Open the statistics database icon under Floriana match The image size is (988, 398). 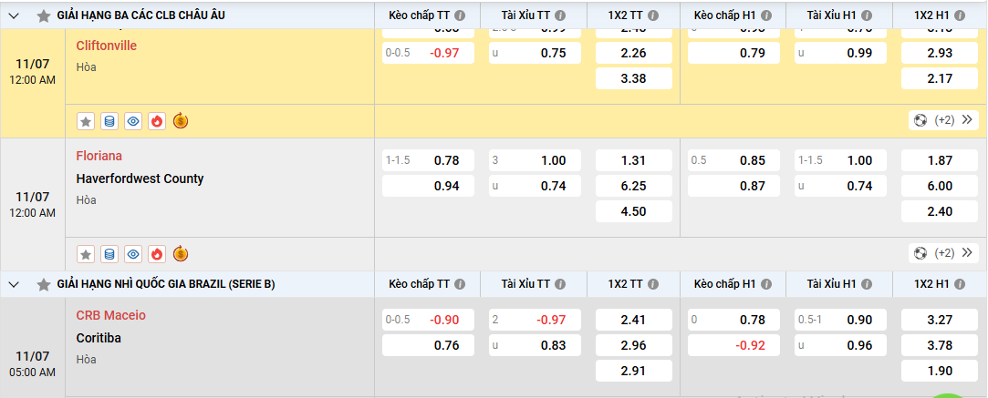[x=109, y=254]
